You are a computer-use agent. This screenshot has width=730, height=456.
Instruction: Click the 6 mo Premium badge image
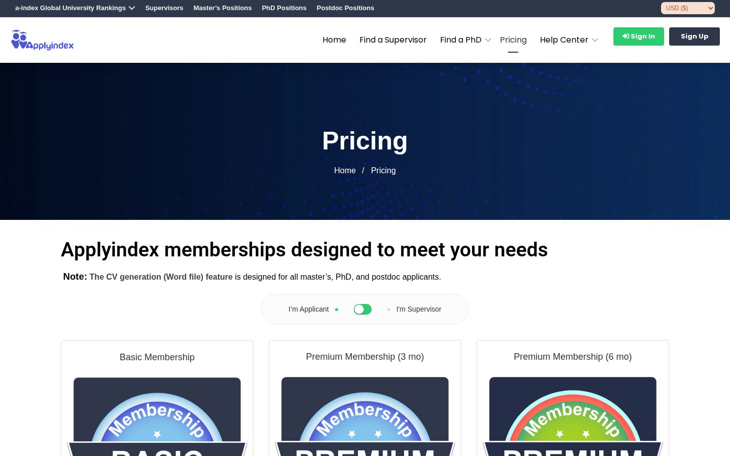tap(573, 416)
